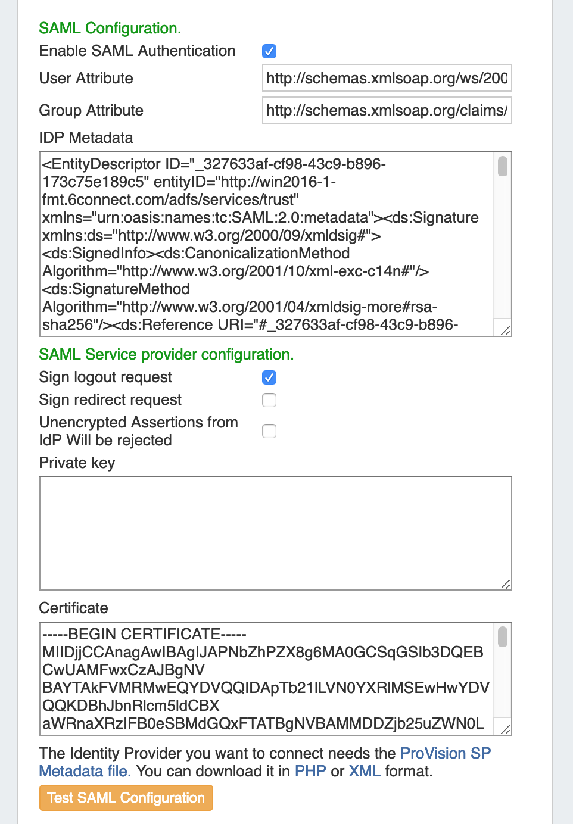This screenshot has height=824, width=573.
Task: Click the SAML Configuration section heading
Action: (110, 28)
